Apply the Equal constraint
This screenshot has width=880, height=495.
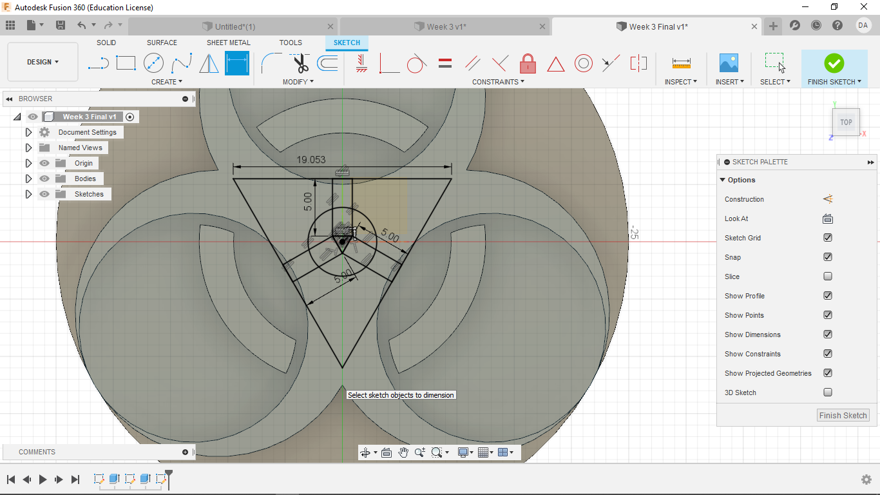coord(445,63)
